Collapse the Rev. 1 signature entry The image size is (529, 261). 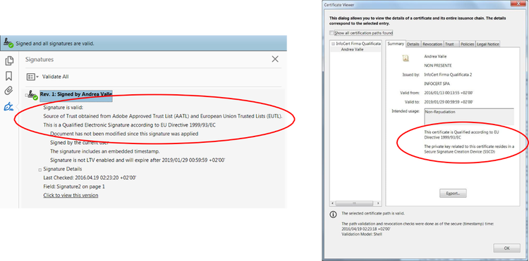[x=27, y=95]
